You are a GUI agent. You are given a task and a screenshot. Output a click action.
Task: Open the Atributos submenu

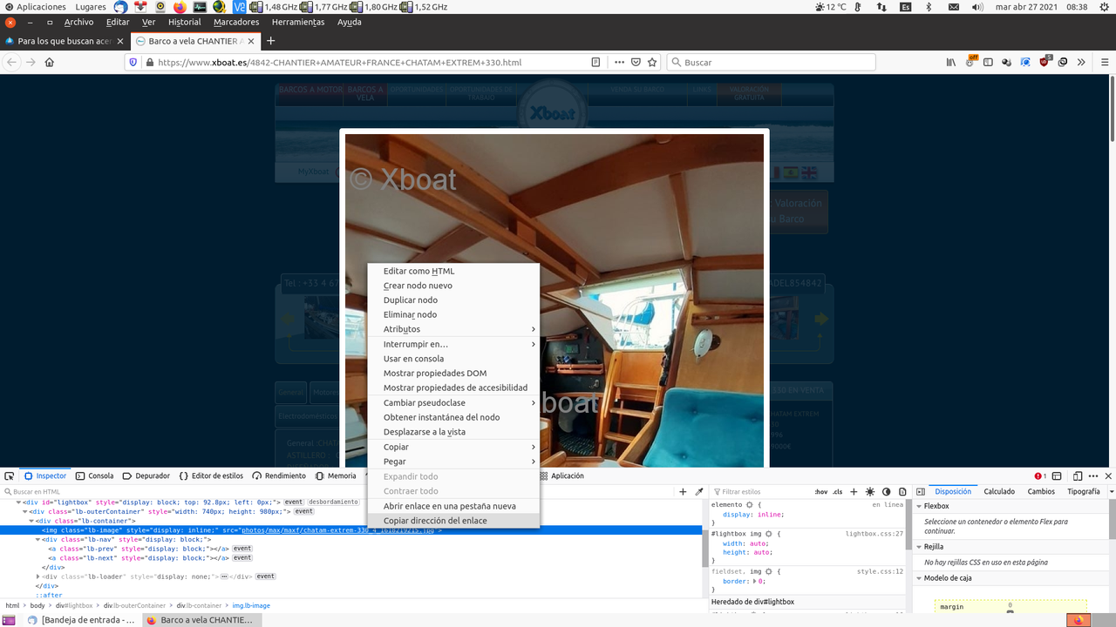pyautogui.click(x=453, y=329)
